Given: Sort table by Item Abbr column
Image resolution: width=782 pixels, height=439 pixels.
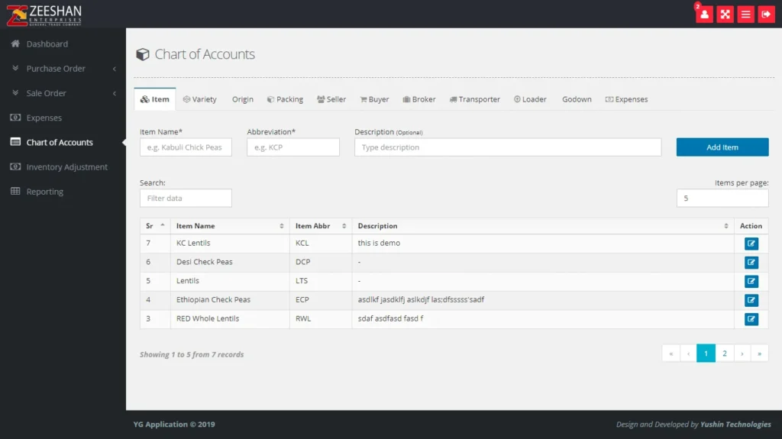Looking at the screenshot, I should click(320, 226).
